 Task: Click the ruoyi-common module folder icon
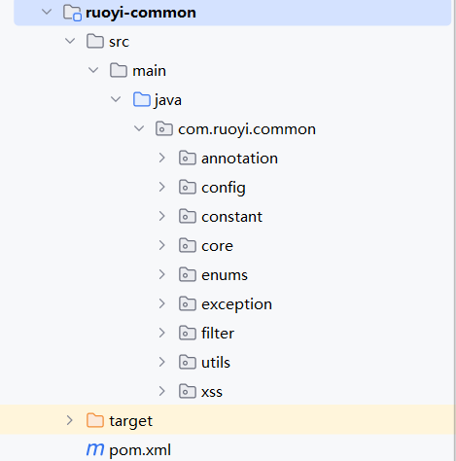[x=72, y=13]
